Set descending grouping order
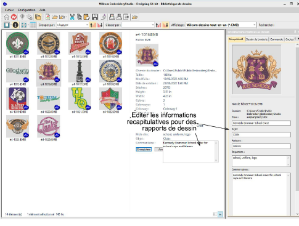Image resolution: width=299 pixels, height=226 pixels. click(100, 25)
